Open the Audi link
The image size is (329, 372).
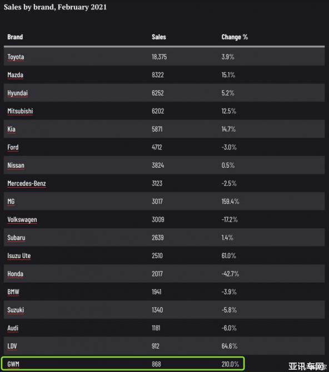click(x=13, y=328)
